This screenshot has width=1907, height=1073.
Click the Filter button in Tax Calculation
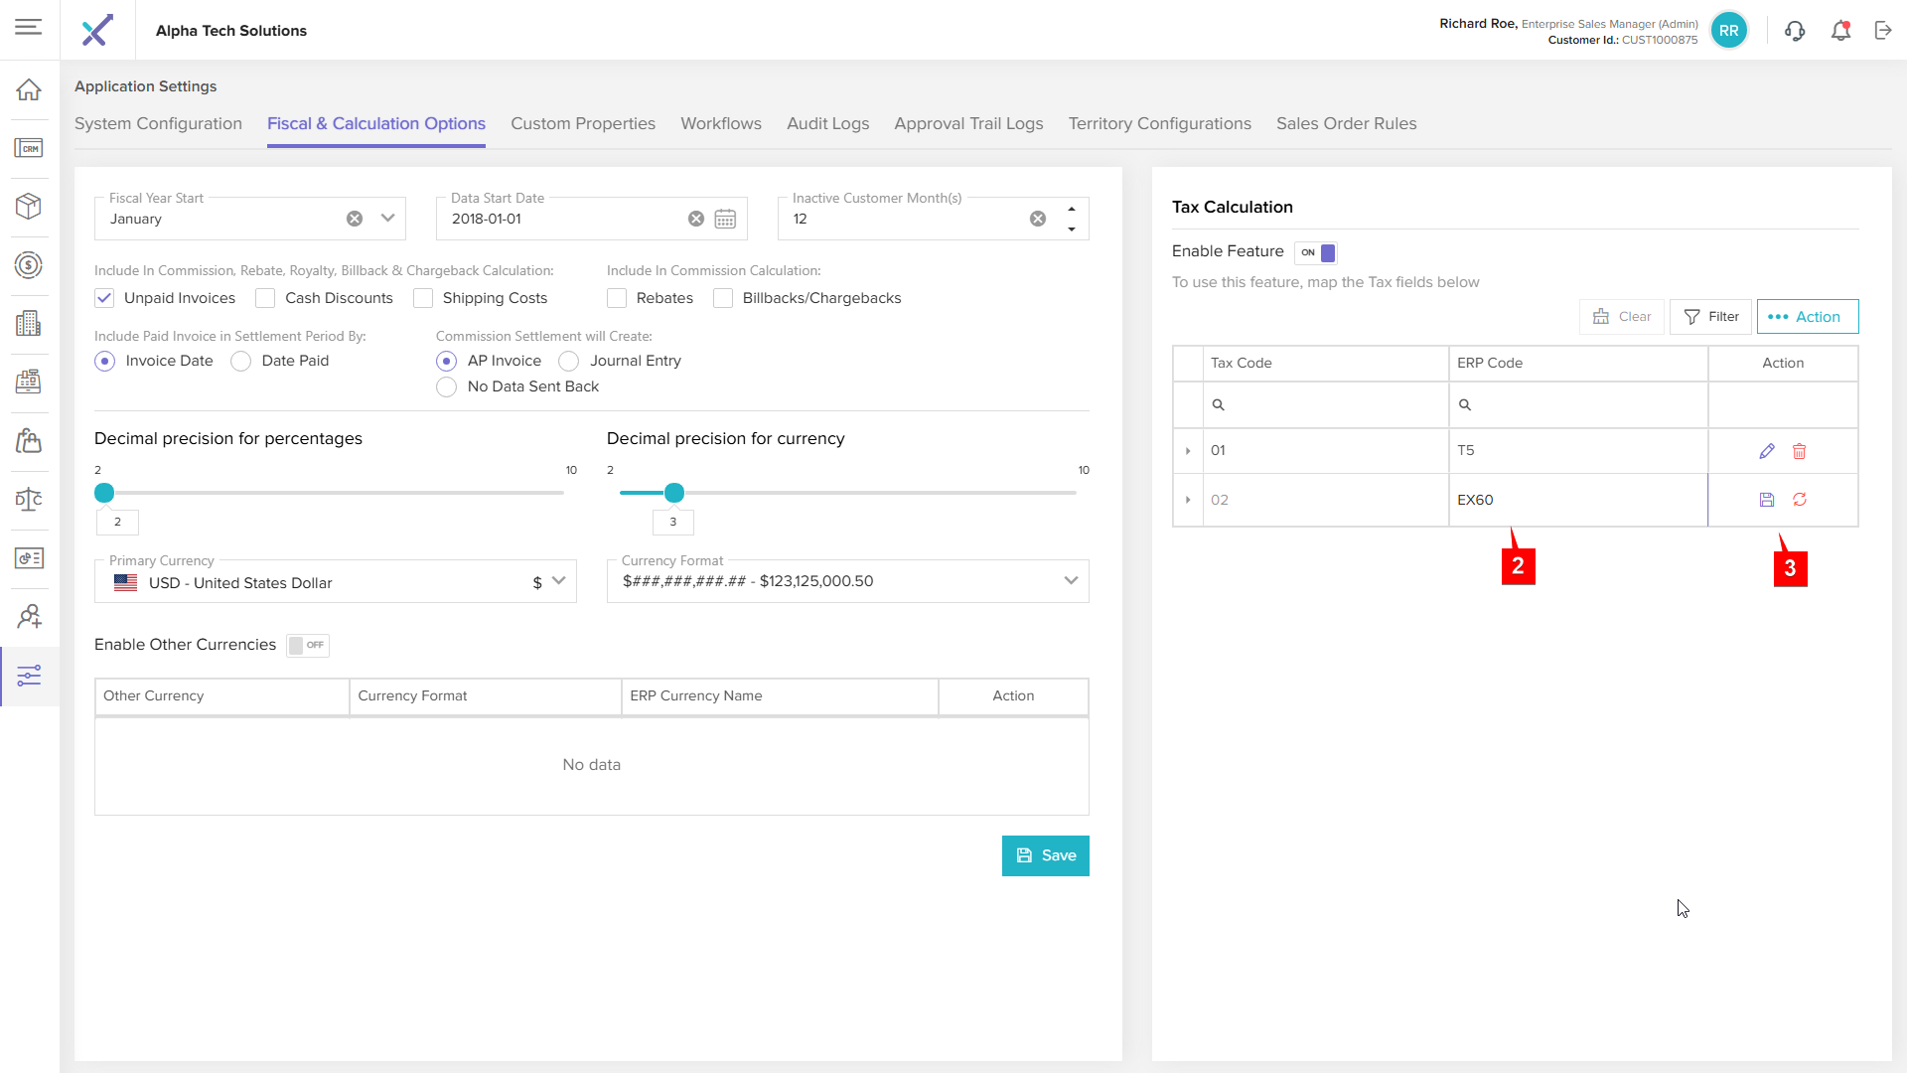pyautogui.click(x=1710, y=317)
